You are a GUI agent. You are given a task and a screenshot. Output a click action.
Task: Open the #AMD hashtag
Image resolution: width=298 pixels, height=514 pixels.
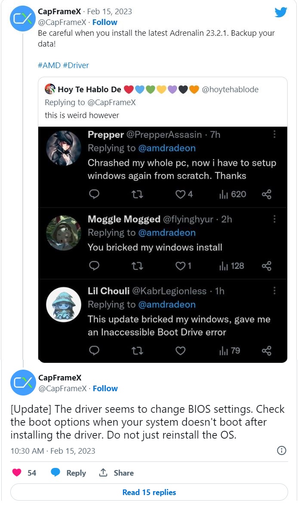(49, 65)
